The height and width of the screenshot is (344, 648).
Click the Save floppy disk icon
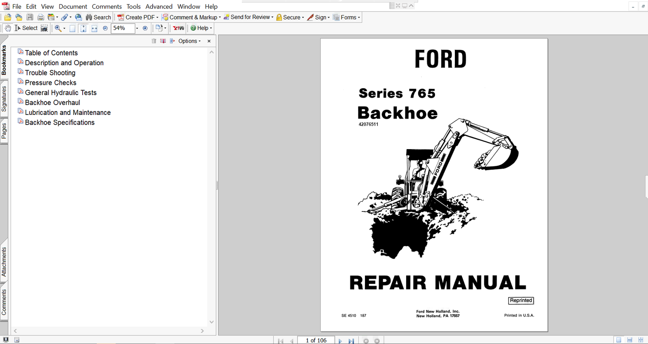point(30,17)
